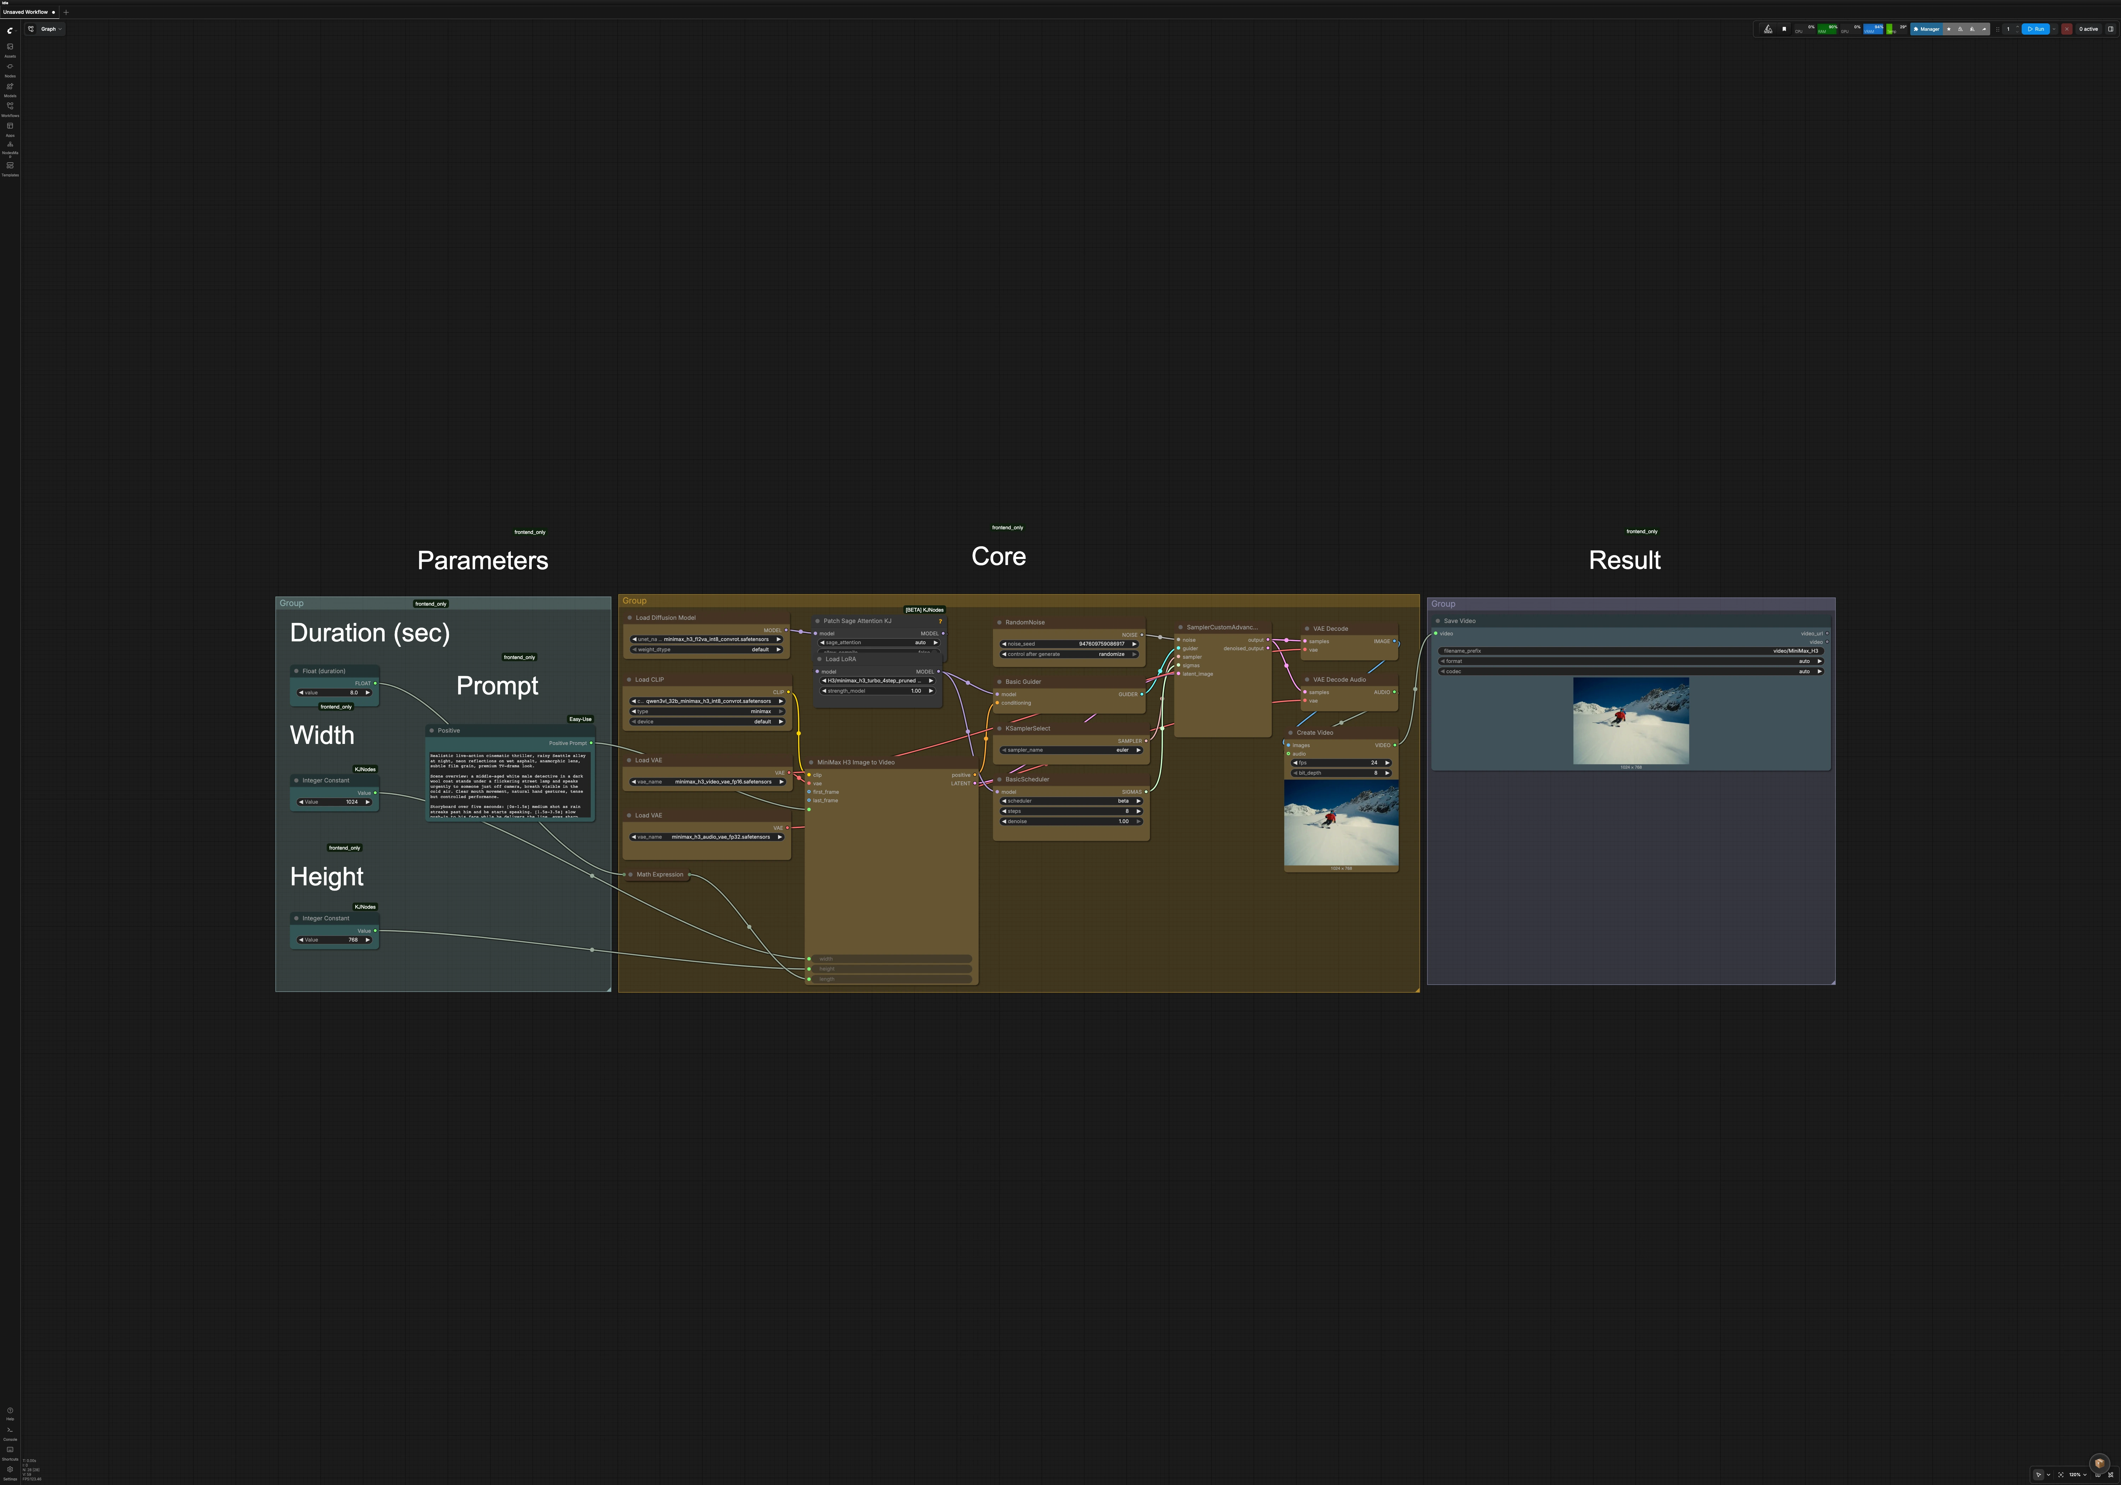Image resolution: width=2121 pixels, height=1485 pixels.
Task: Collapse the Load Diffusion Model node
Action: [x=630, y=618]
